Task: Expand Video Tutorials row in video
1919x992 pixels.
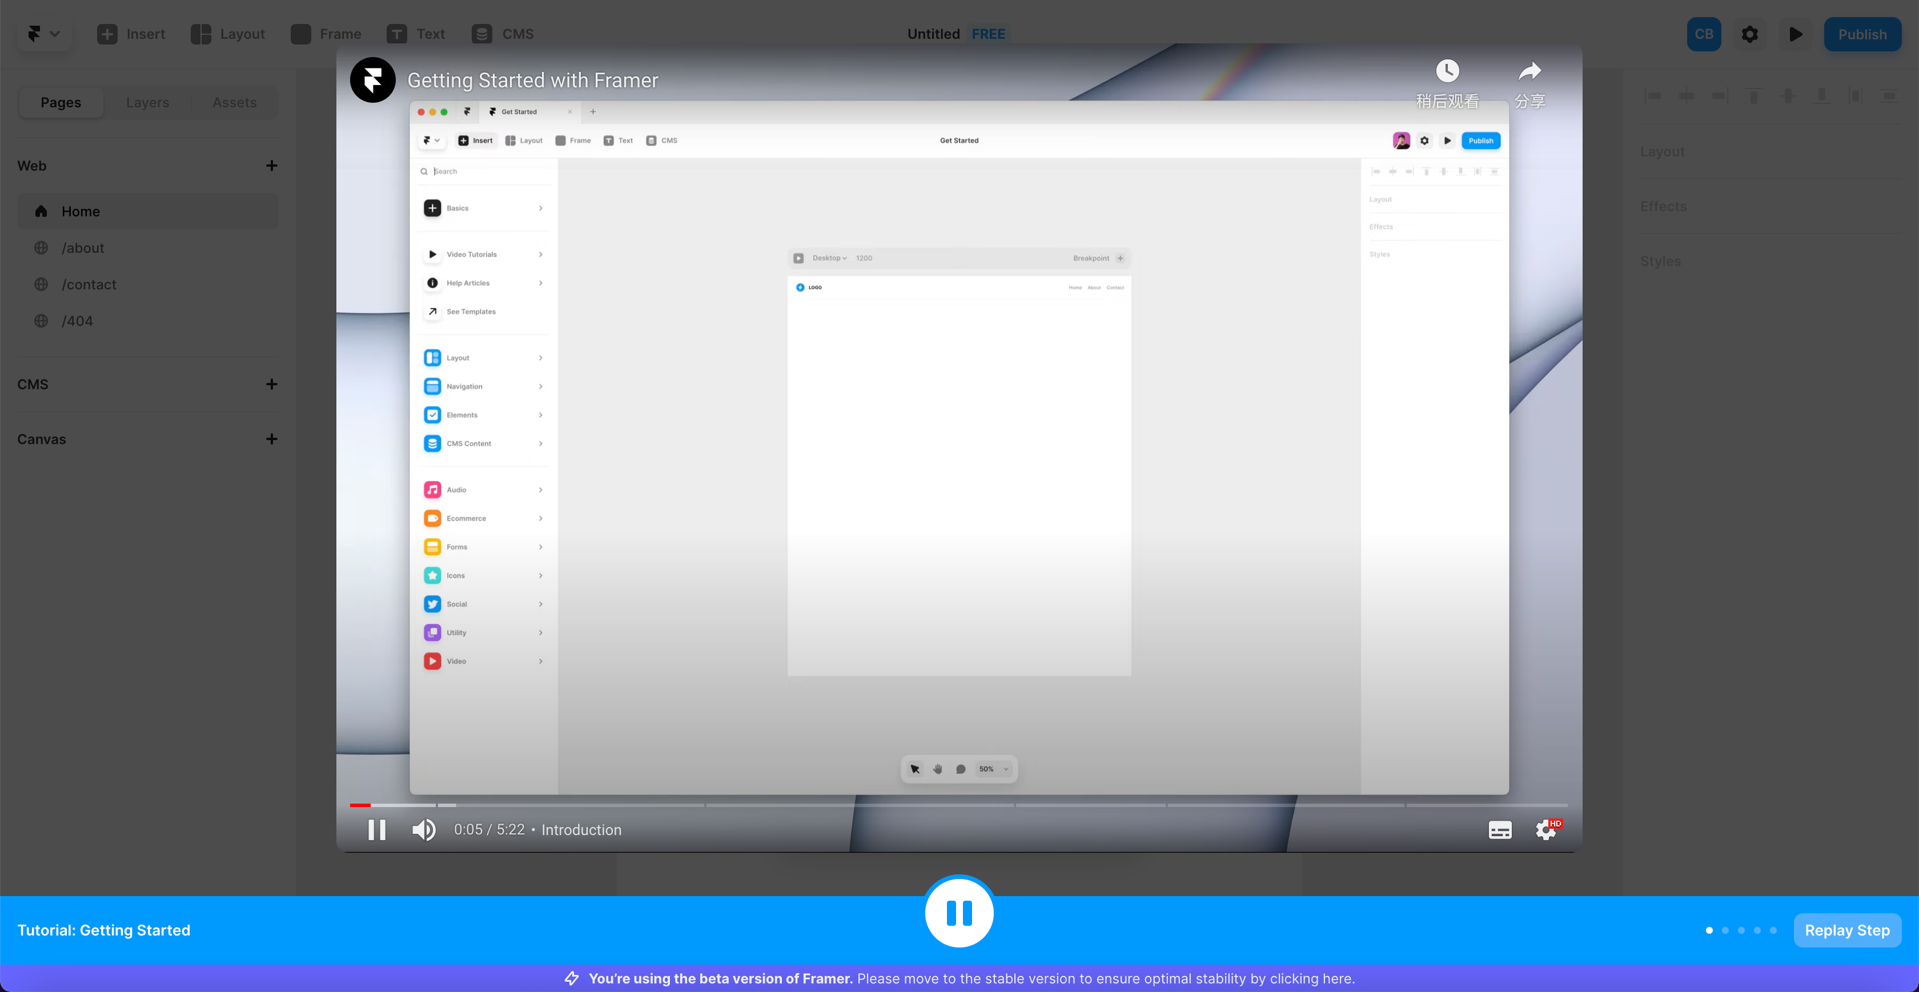Action: [483, 255]
